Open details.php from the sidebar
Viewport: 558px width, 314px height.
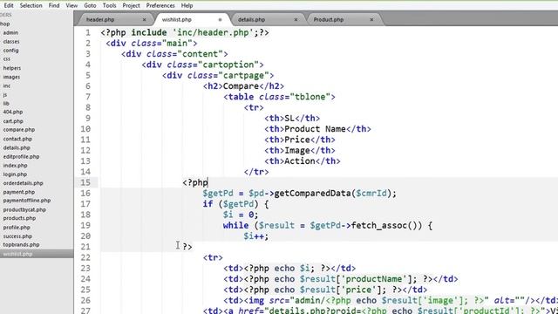[x=17, y=147]
